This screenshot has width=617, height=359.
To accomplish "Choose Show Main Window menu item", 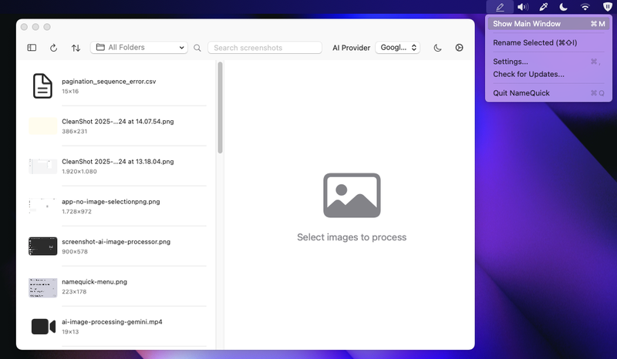I will [x=548, y=24].
